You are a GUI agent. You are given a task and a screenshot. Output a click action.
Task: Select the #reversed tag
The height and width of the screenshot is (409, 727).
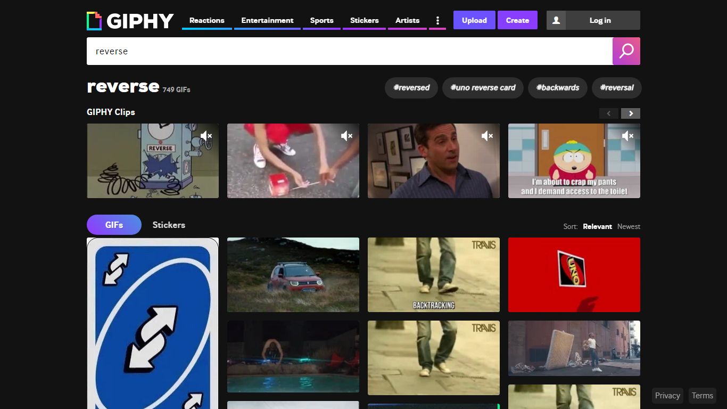point(411,88)
